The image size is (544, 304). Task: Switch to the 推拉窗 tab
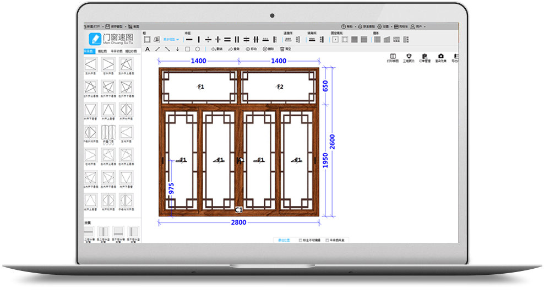pos(102,51)
